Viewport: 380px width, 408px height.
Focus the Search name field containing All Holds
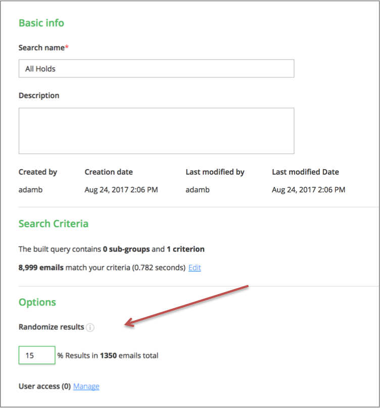pos(156,69)
